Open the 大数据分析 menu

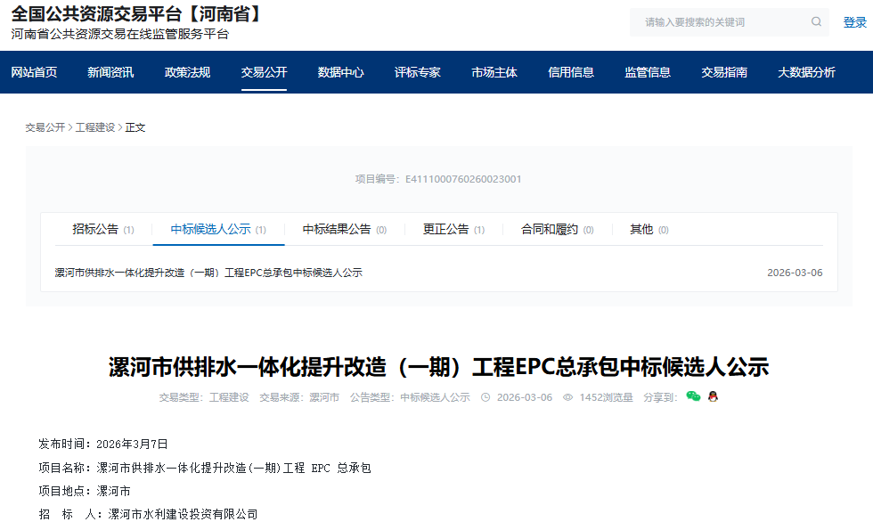(x=806, y=72)
